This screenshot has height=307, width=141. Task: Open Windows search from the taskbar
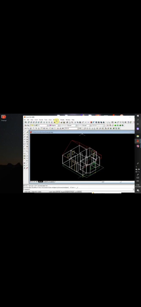[138, 120]
